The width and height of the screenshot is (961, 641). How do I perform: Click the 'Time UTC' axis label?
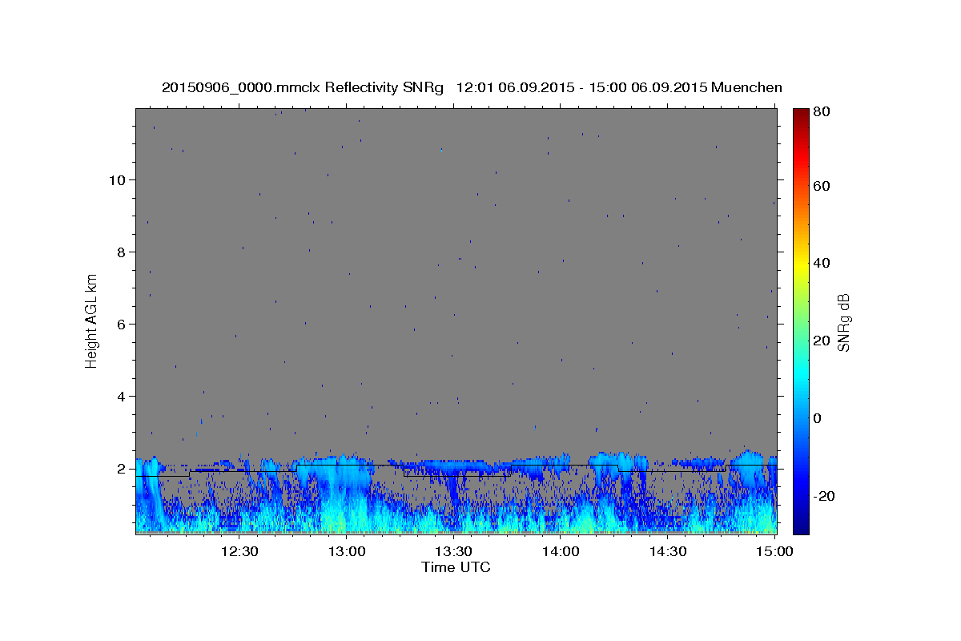click(456, 567)
